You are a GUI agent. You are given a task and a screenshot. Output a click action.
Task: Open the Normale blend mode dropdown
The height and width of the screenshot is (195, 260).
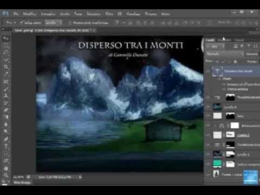tap(225, 54)
